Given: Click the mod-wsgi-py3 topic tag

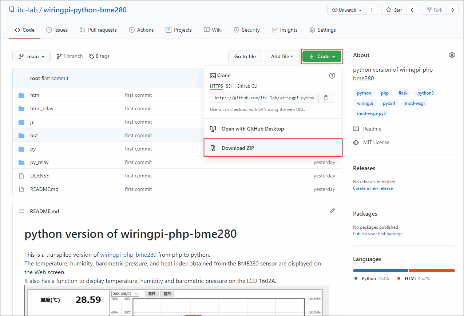Looking at the screenshot, I should [x=372, y=113].
